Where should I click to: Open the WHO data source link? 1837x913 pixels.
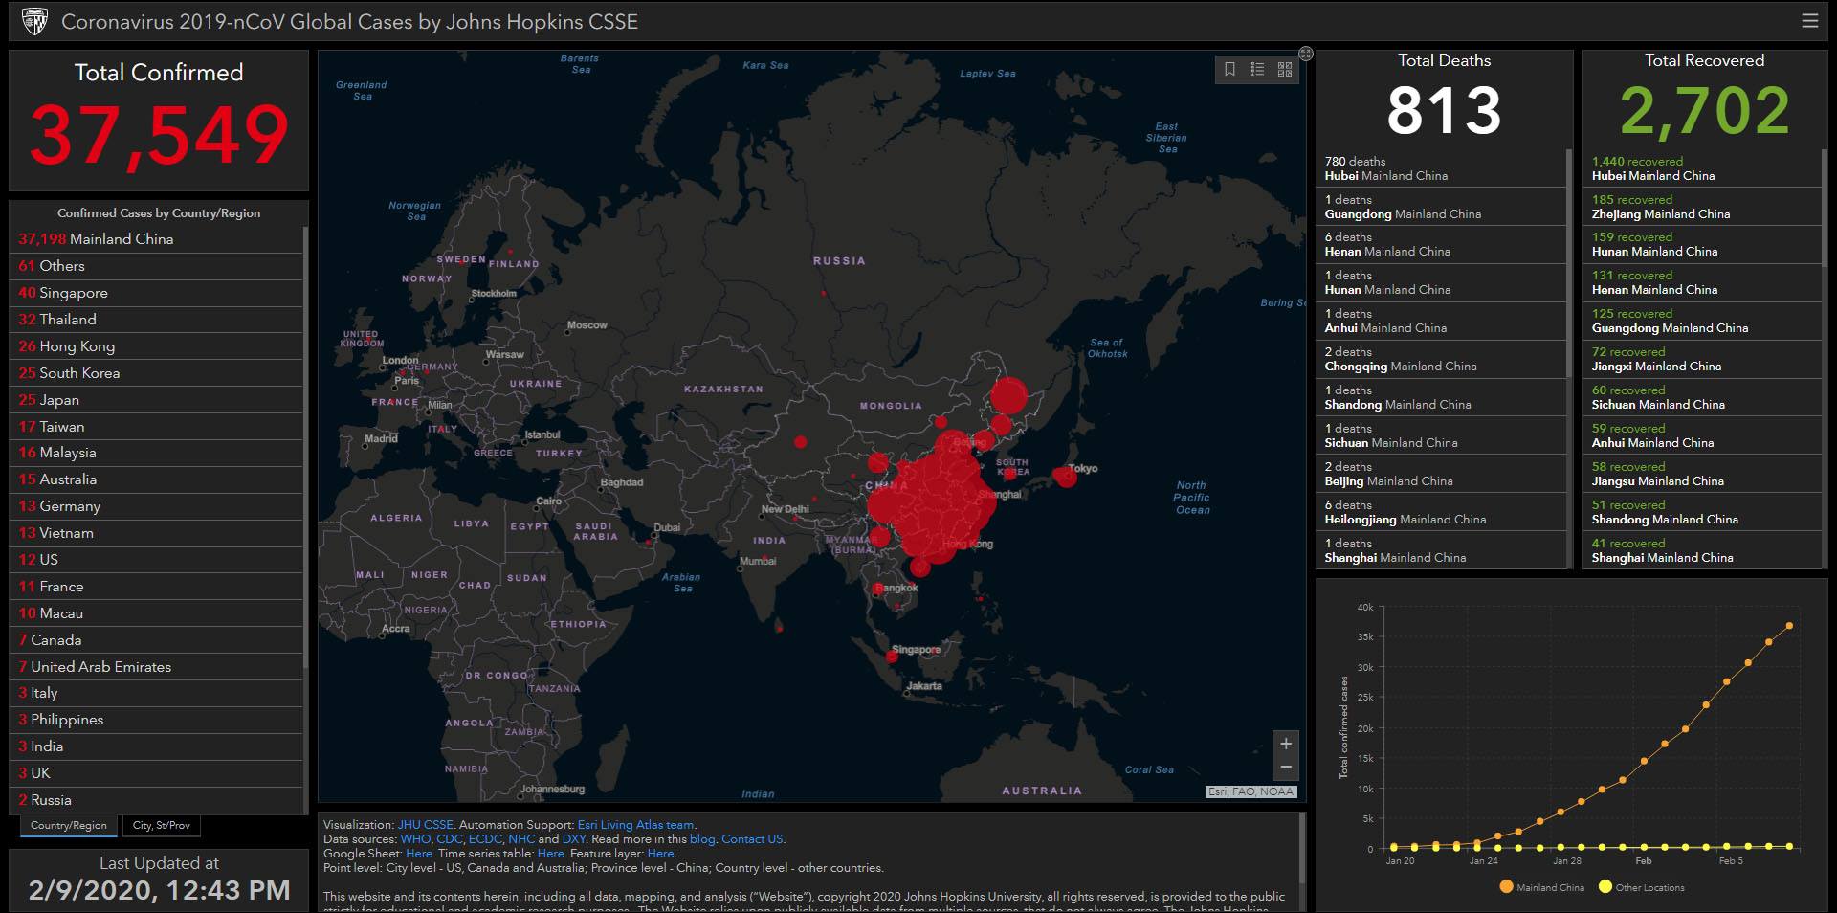click(x=415, y=839)
